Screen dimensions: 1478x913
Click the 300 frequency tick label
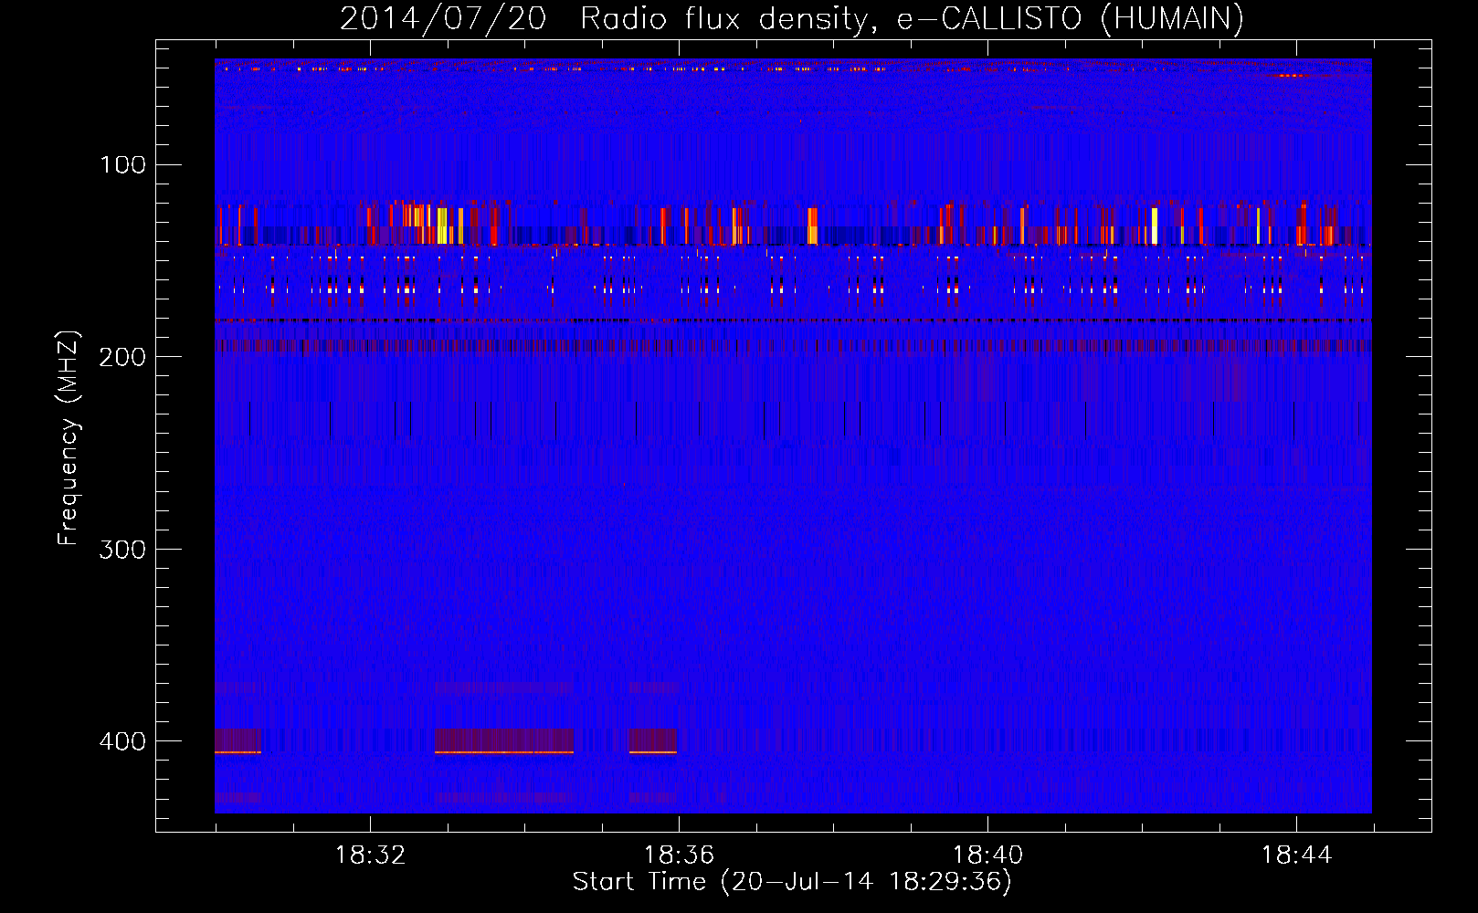tap(123, 549)
